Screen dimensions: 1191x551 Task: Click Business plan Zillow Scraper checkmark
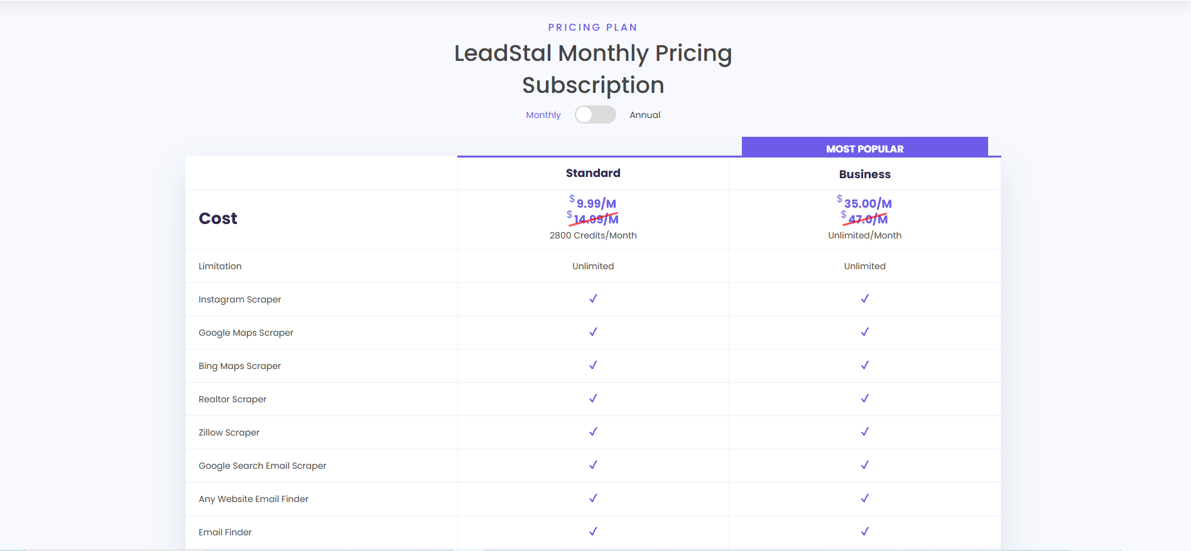[x=864, y=432]
